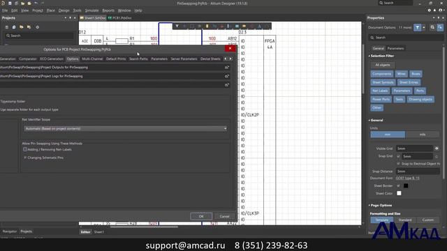Open the Design menu

(64, 10)
